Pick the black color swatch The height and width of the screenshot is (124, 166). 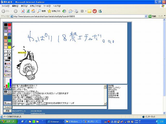6,25
